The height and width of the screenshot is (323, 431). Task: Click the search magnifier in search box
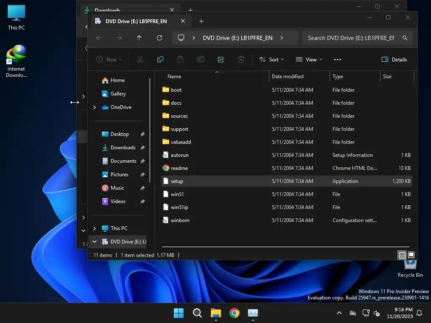(405, 38)
